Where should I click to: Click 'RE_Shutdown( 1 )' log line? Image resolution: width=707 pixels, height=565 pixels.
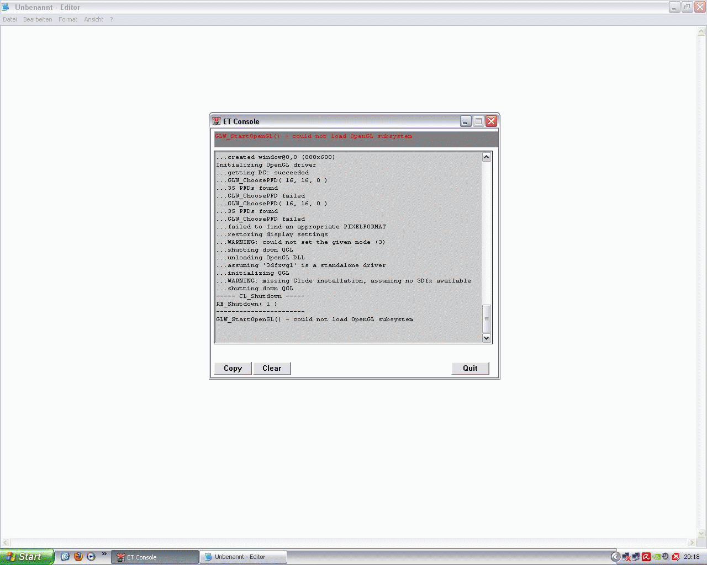pyautogui.click(x=247, y=304)
